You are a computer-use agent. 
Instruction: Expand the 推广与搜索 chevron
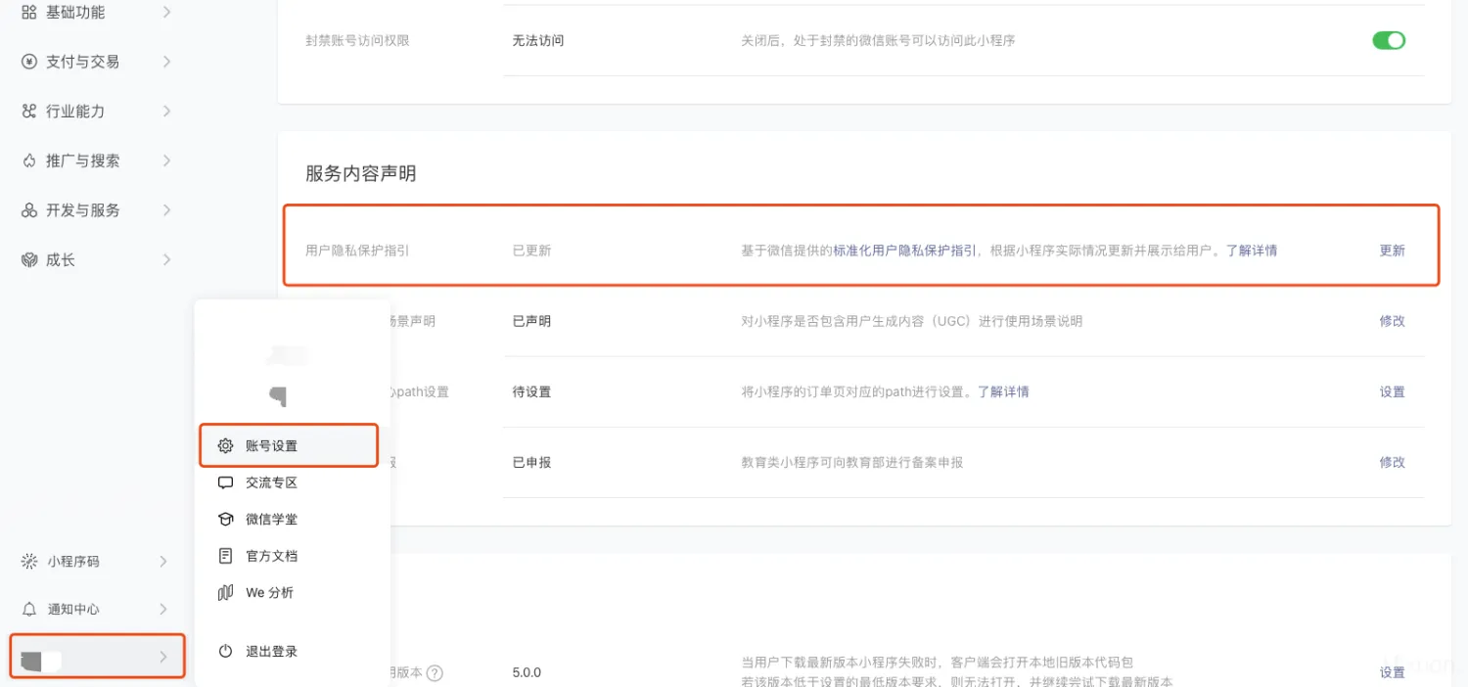tap(166, 160)
